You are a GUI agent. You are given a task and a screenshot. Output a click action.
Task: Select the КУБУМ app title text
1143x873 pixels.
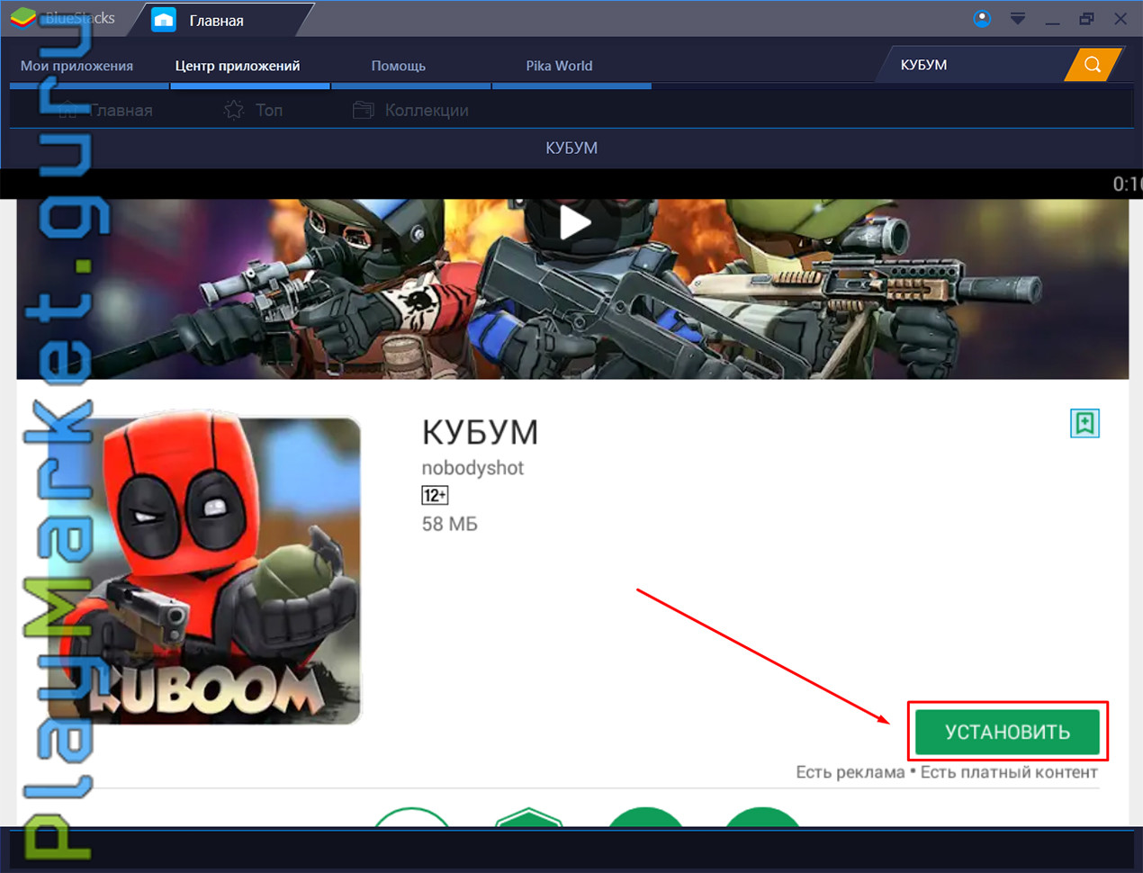480,433
